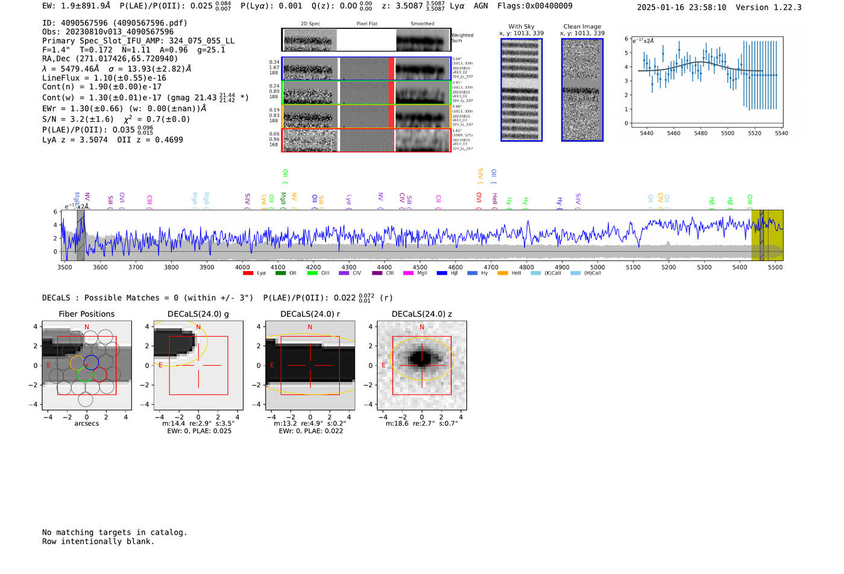Screen dimensions: 844x574
Task: Click the red Lyα legend swatch
Action: tap(248, 273)
